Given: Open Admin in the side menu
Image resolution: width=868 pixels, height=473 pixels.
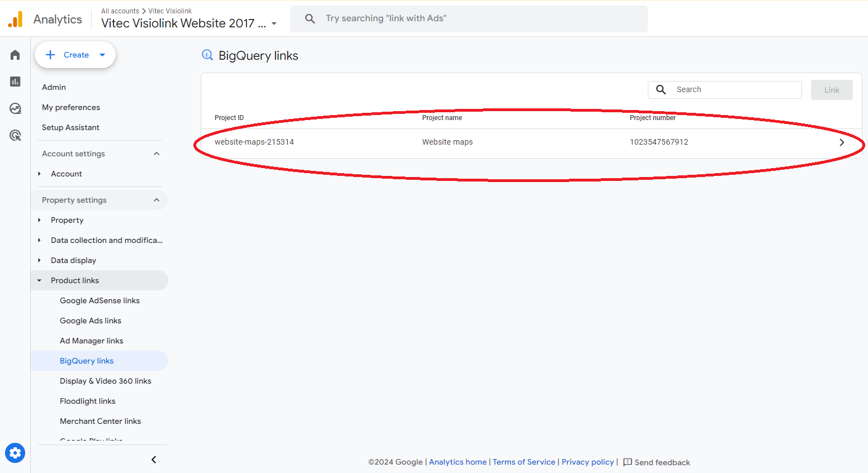Looking at the screenshot, I should coord(54,87).
